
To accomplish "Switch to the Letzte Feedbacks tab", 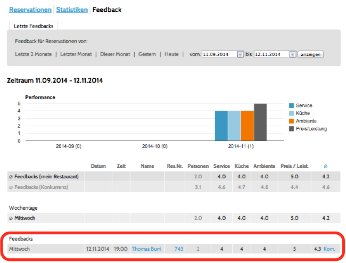I will coord(34,26).
